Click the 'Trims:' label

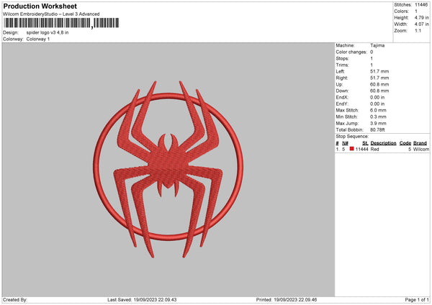pyautogui.click(x=342, y=65)
